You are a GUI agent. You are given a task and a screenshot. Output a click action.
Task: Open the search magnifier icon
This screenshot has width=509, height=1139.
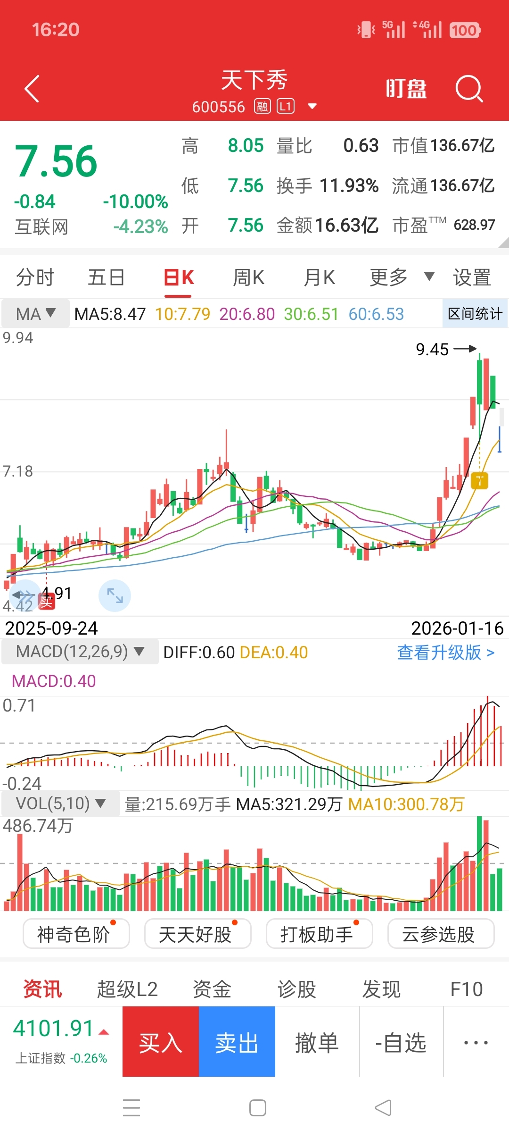click(x=469, y=88)
